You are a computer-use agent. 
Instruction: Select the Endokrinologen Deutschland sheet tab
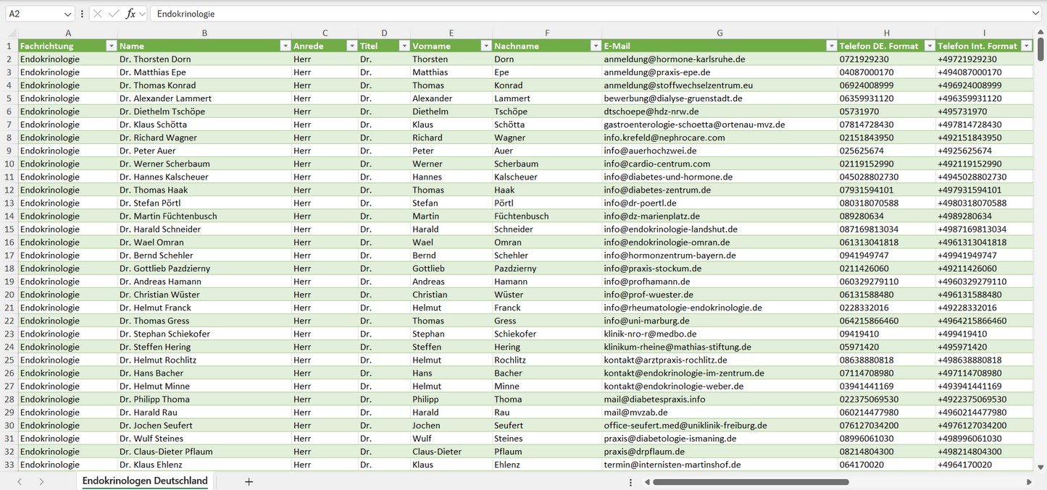point(145,481)
